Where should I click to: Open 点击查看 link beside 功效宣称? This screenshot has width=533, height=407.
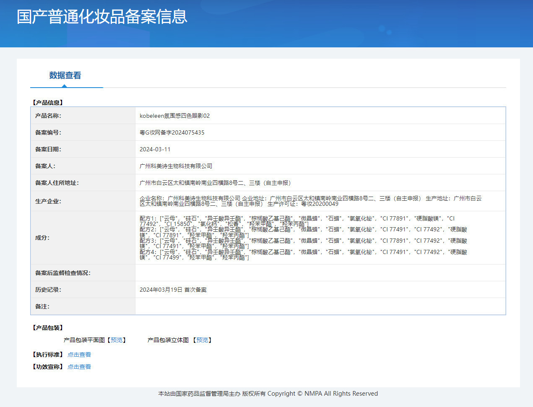79,367
